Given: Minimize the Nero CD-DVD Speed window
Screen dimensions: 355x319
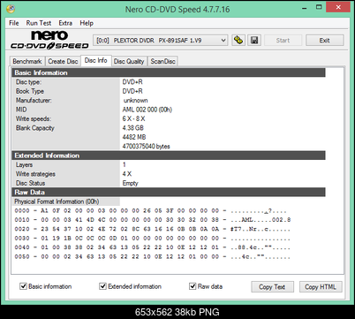Looking at the screenshot, I should point(305,8).
